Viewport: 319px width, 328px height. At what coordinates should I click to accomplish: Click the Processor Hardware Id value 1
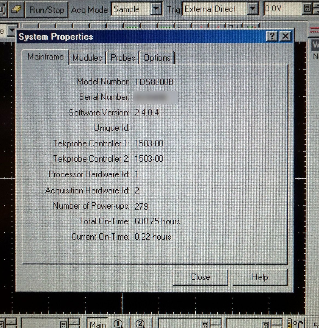point(137,174)
